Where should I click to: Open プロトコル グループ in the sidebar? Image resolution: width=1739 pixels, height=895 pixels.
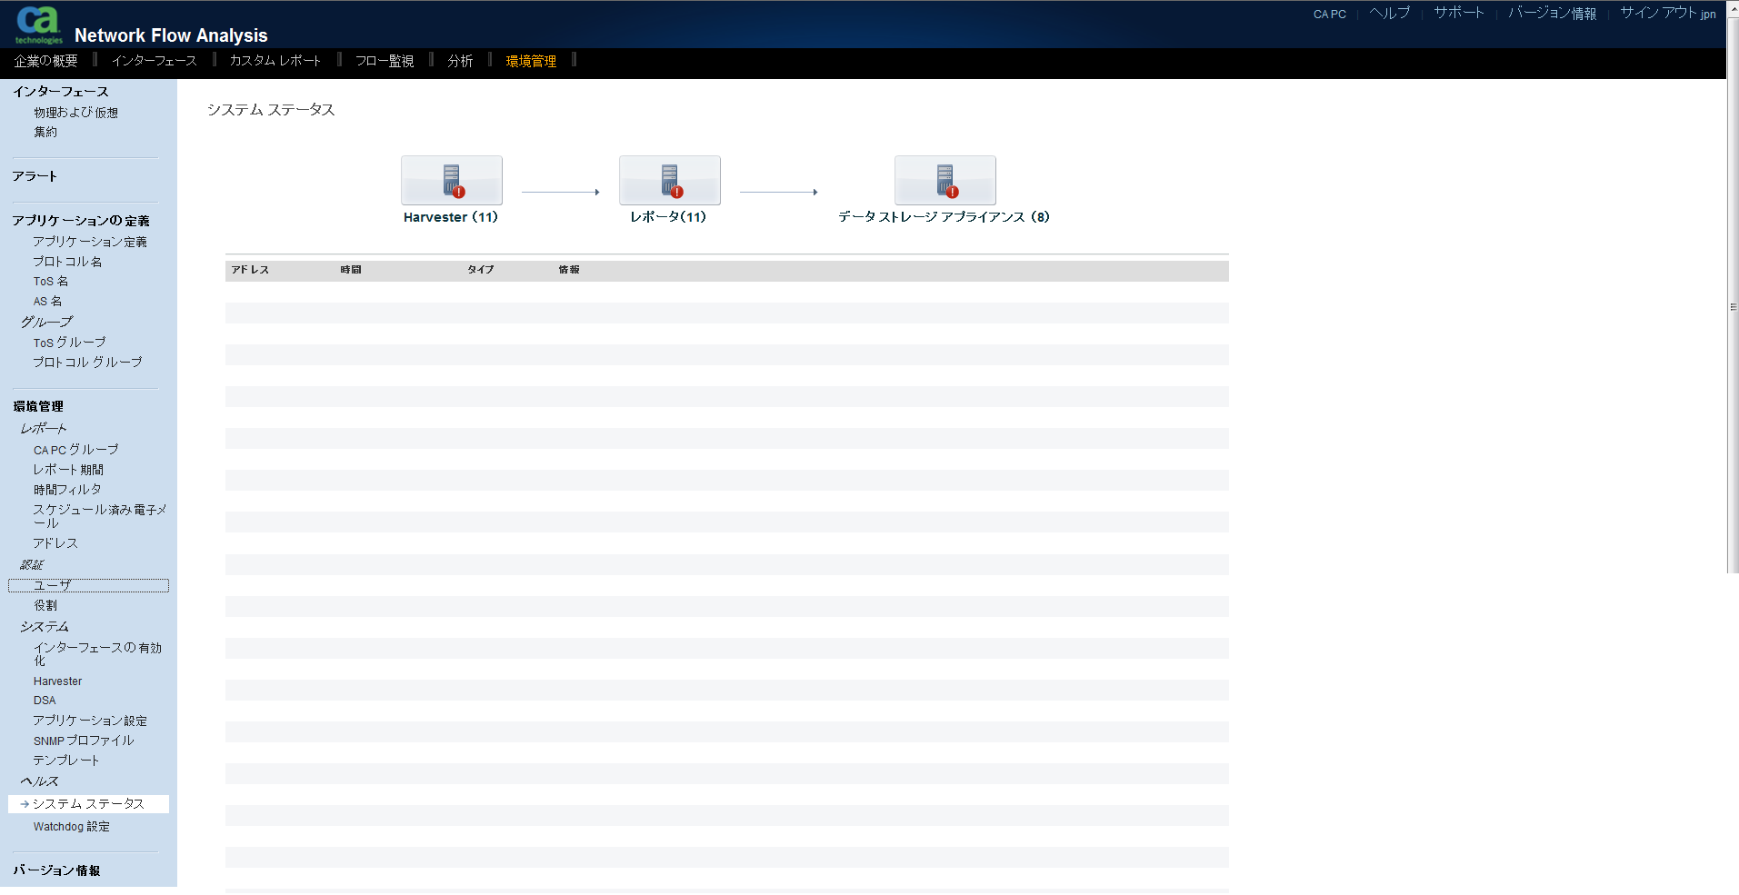pos(87,363)
